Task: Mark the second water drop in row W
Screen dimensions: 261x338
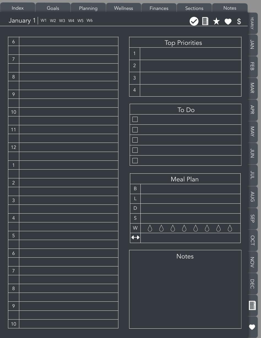Action: pos(161,228)
